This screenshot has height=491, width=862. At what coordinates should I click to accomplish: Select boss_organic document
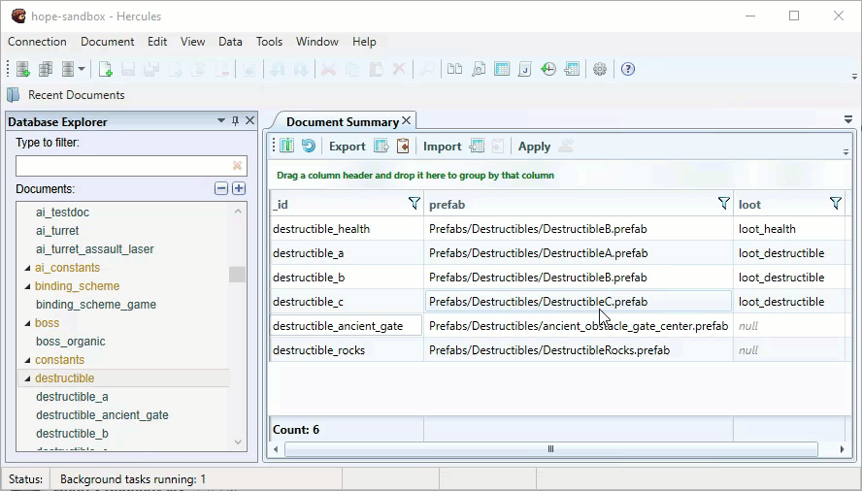pyautogui.click(x=70, y=342)
